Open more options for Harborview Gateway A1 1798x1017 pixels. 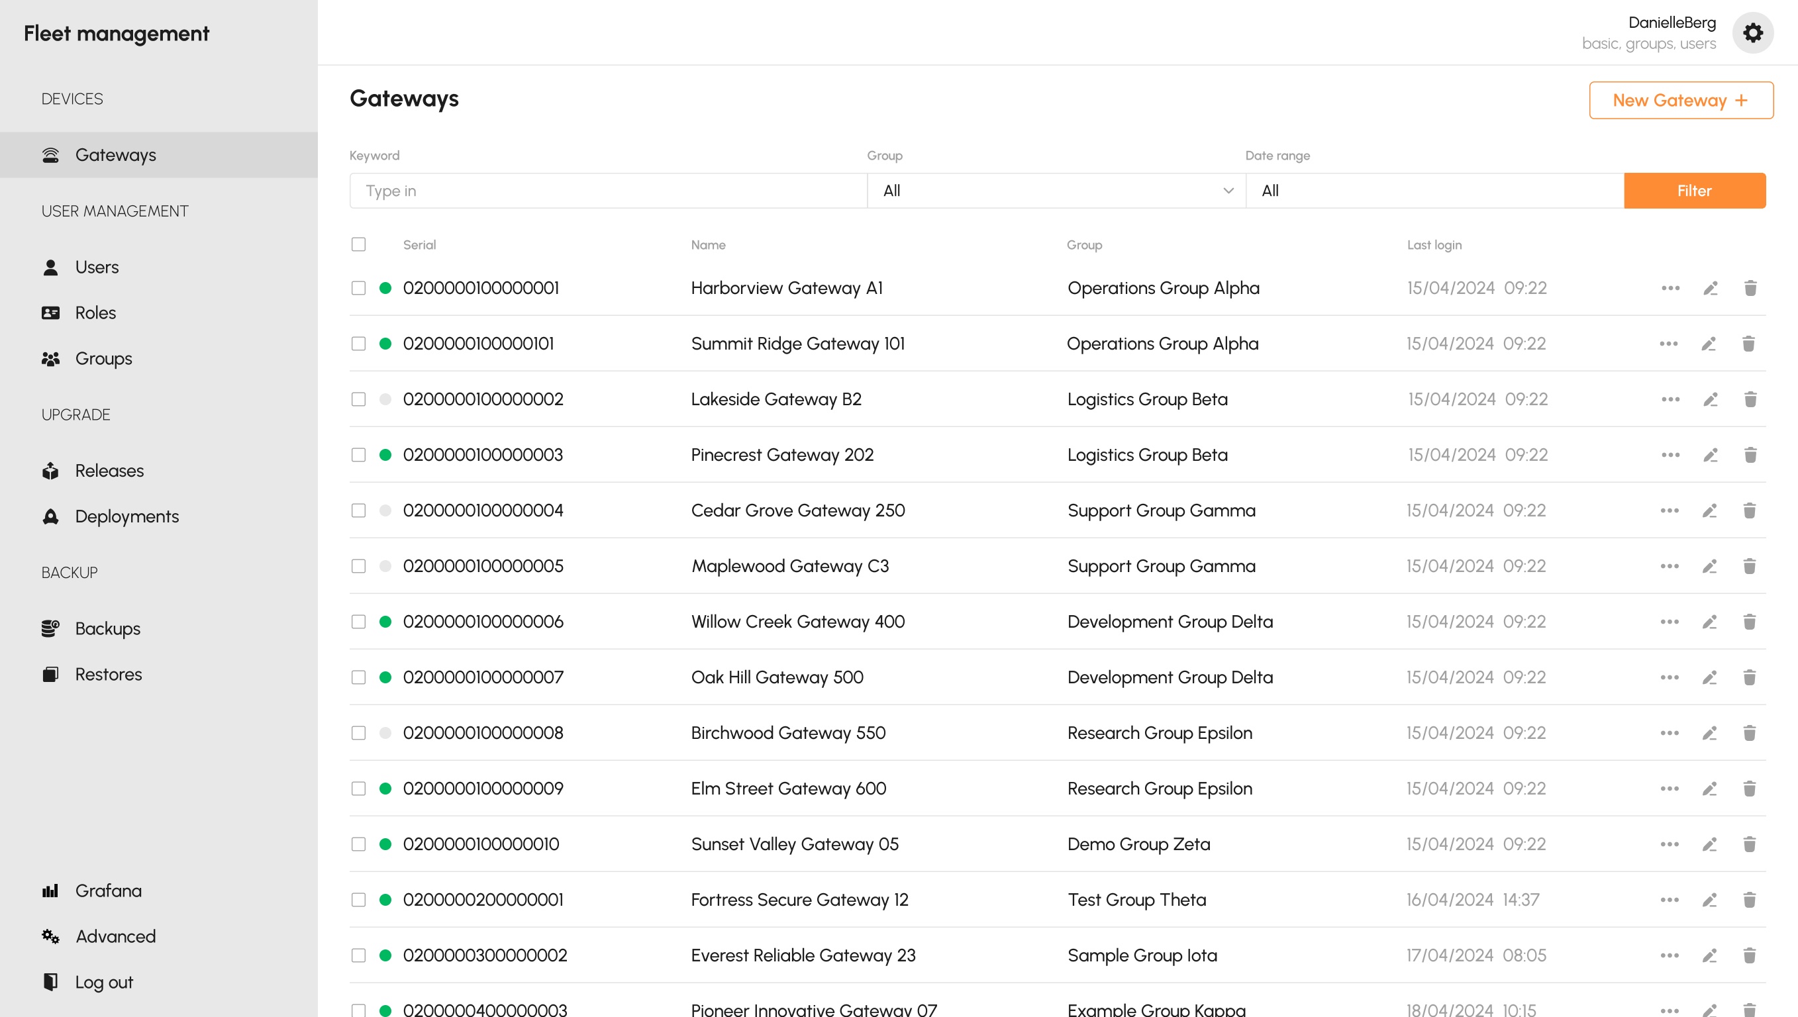click(1670, 289)
